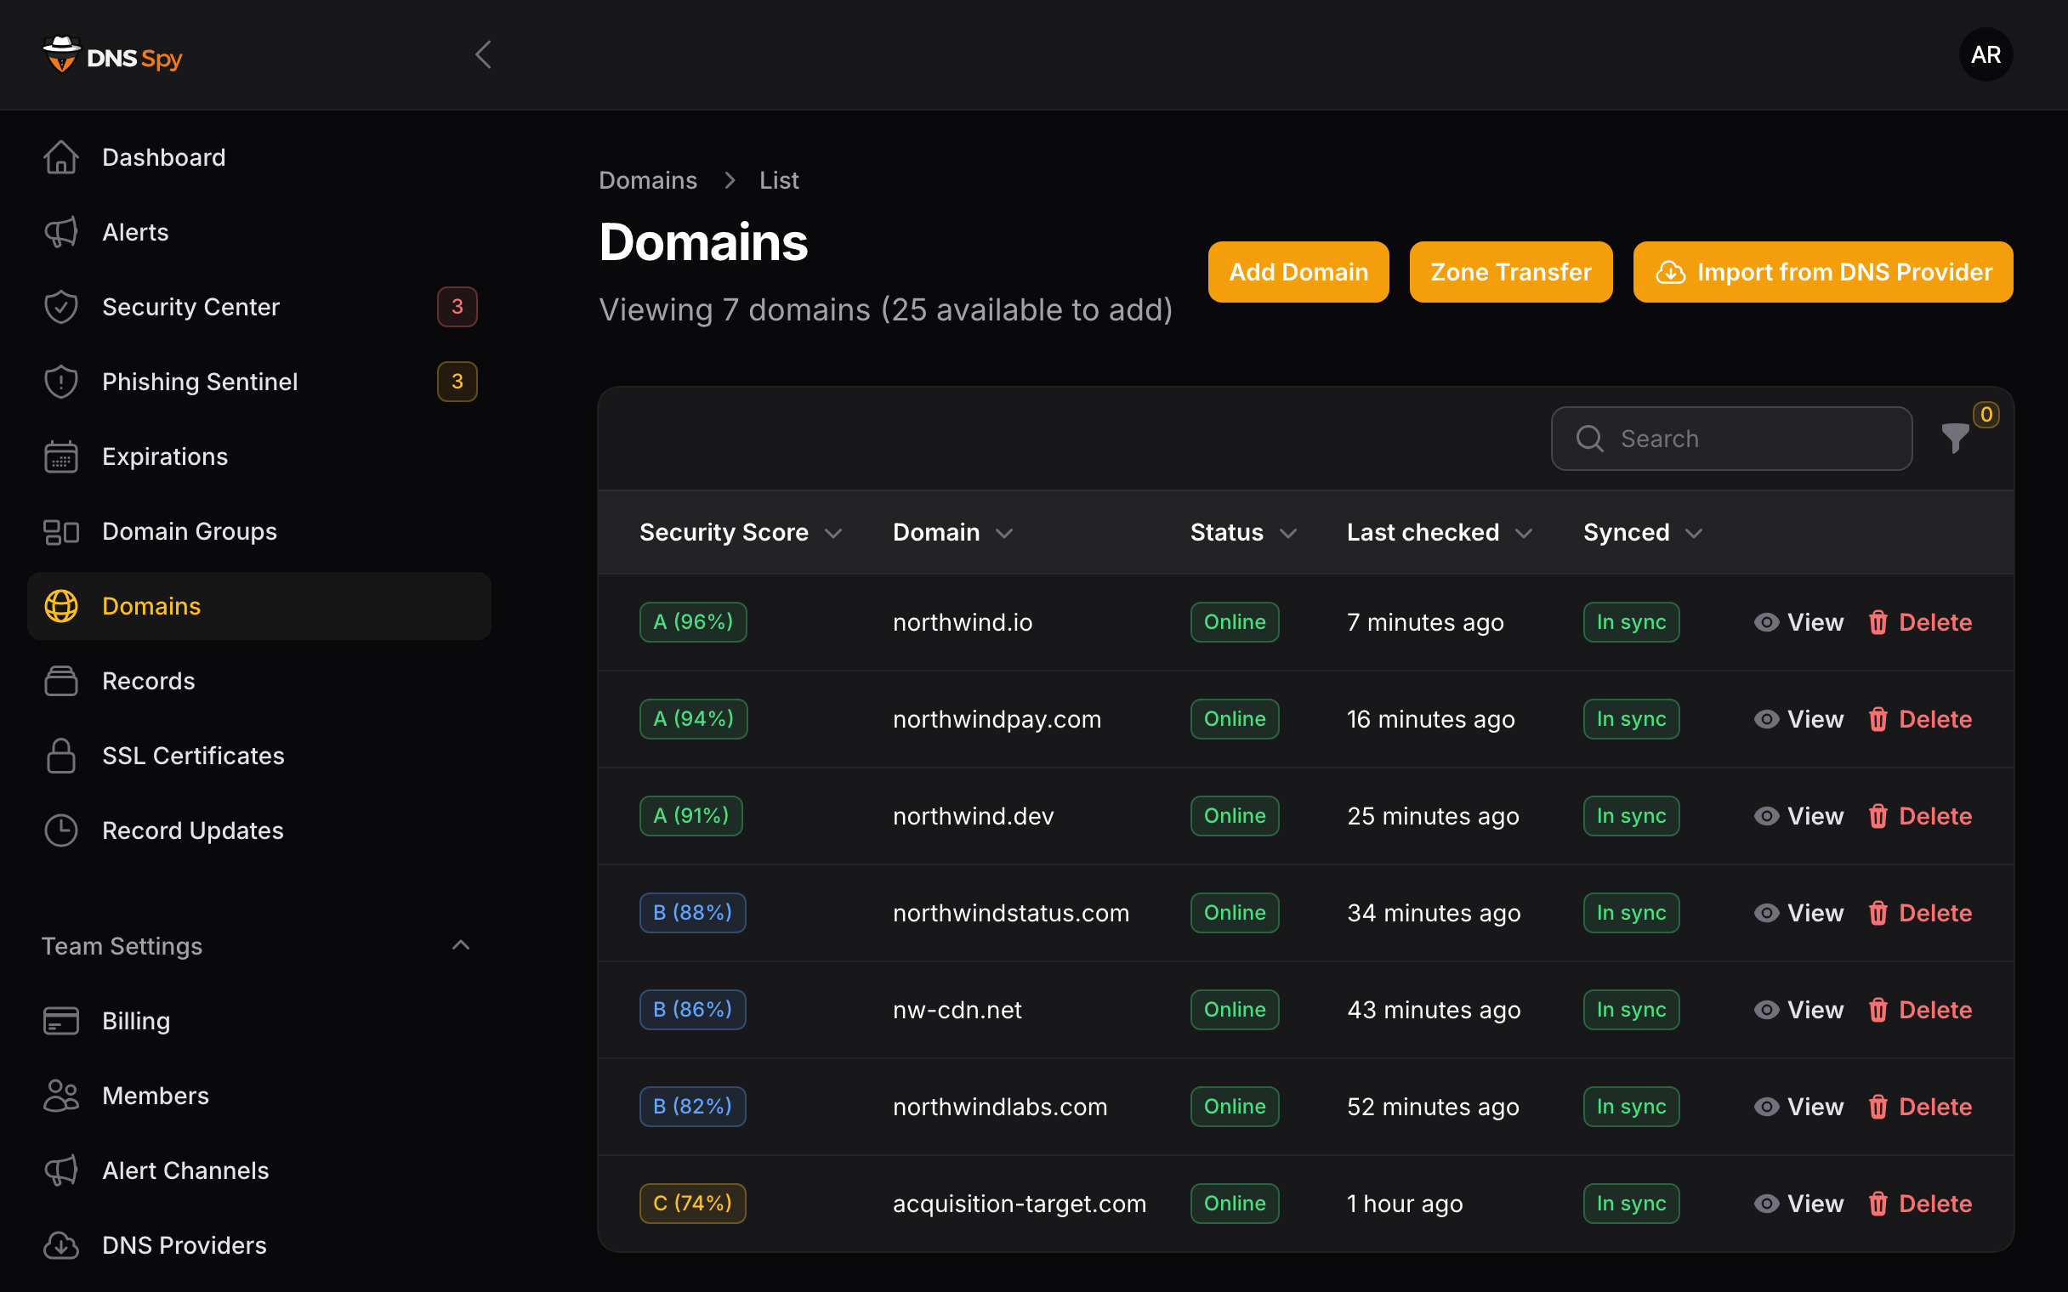
Task: Click the C (74%) security score badge
Action: point(692,1203)
